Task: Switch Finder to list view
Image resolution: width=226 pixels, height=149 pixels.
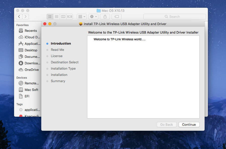Action: point(56,17)
